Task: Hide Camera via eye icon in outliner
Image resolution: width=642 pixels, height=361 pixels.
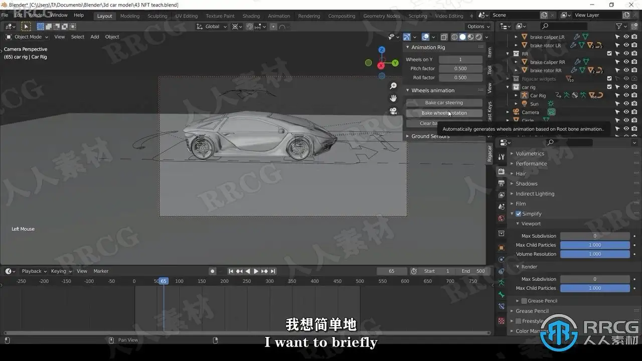Action: pyautogui.click(x=626, y=112)
